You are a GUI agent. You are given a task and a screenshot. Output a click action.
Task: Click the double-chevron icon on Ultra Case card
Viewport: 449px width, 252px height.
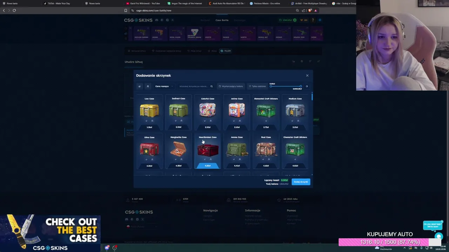(152, 159)
